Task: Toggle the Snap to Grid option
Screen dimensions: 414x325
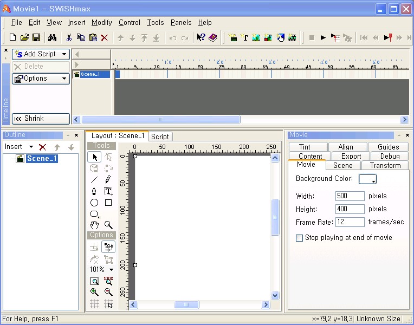Action: click(108, 304)
